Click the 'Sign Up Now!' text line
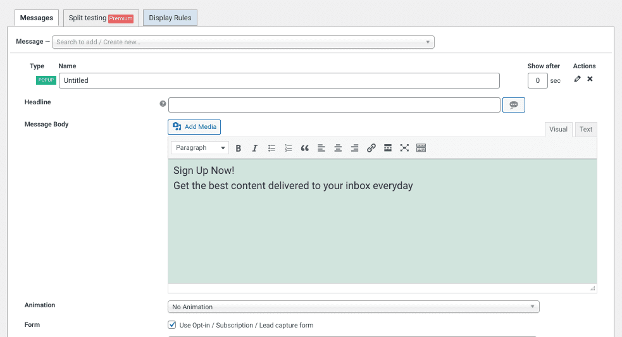Viewport: 622px width, 337px height. (x=204, y=171)
